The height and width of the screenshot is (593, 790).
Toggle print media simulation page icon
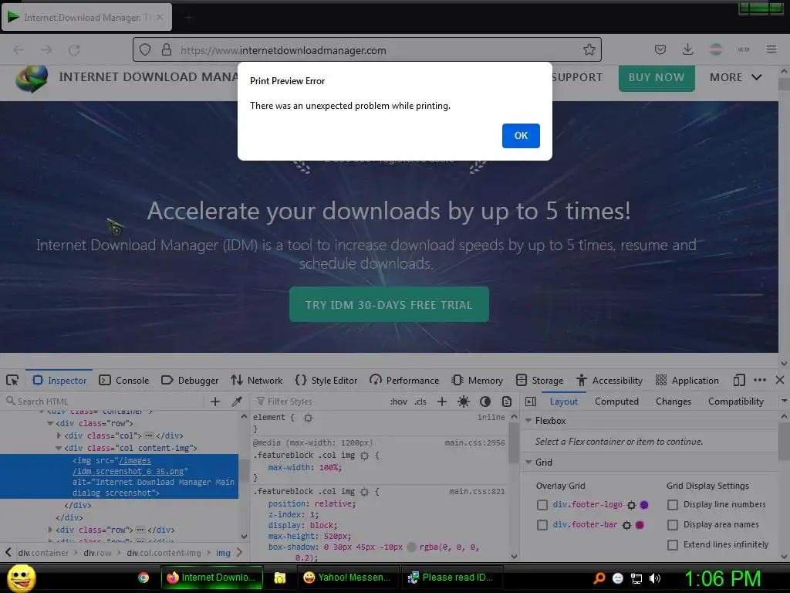pos(507,402)
